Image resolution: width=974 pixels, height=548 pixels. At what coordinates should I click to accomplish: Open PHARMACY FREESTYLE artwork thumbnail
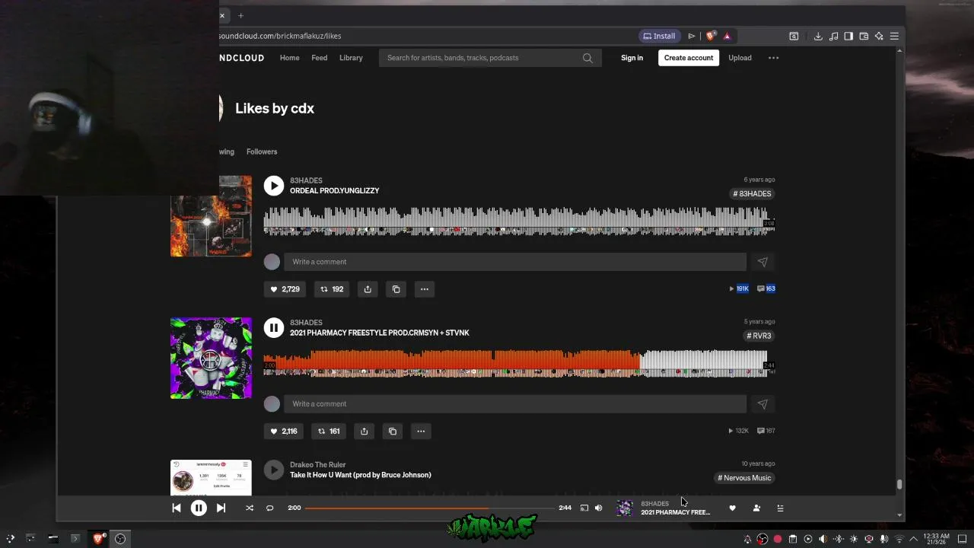211,358
